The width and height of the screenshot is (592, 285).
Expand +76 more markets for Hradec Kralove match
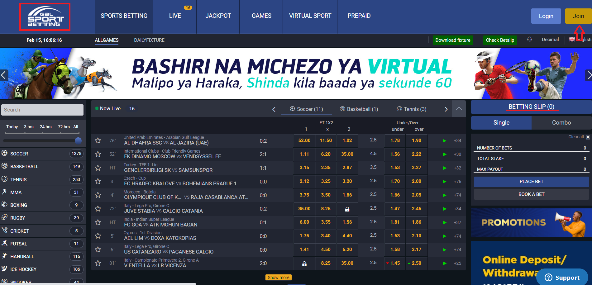pos(457,182)
